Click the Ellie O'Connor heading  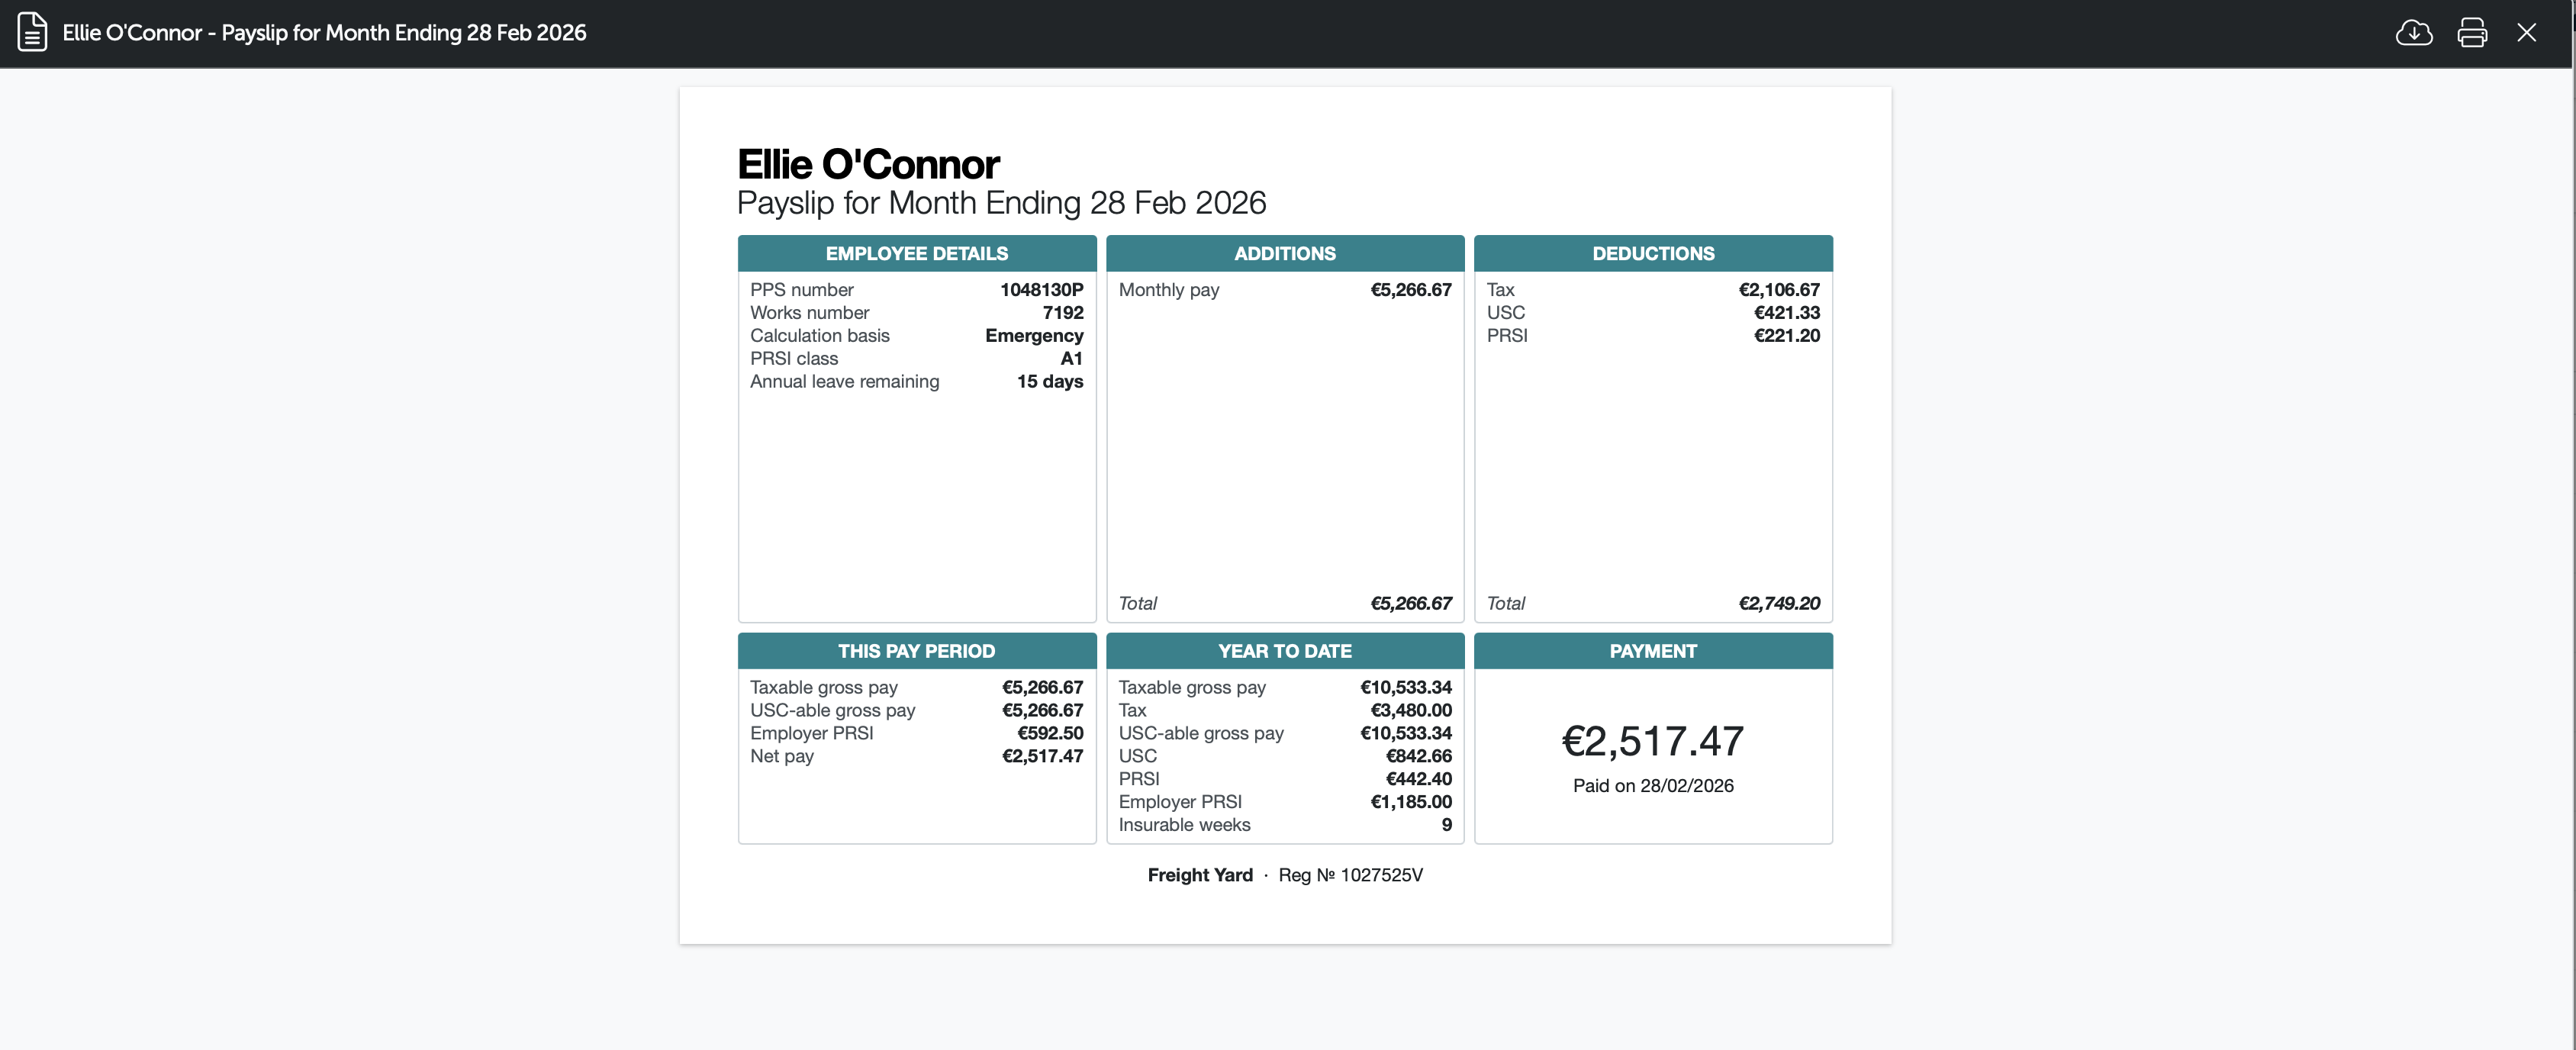[868, 164]
